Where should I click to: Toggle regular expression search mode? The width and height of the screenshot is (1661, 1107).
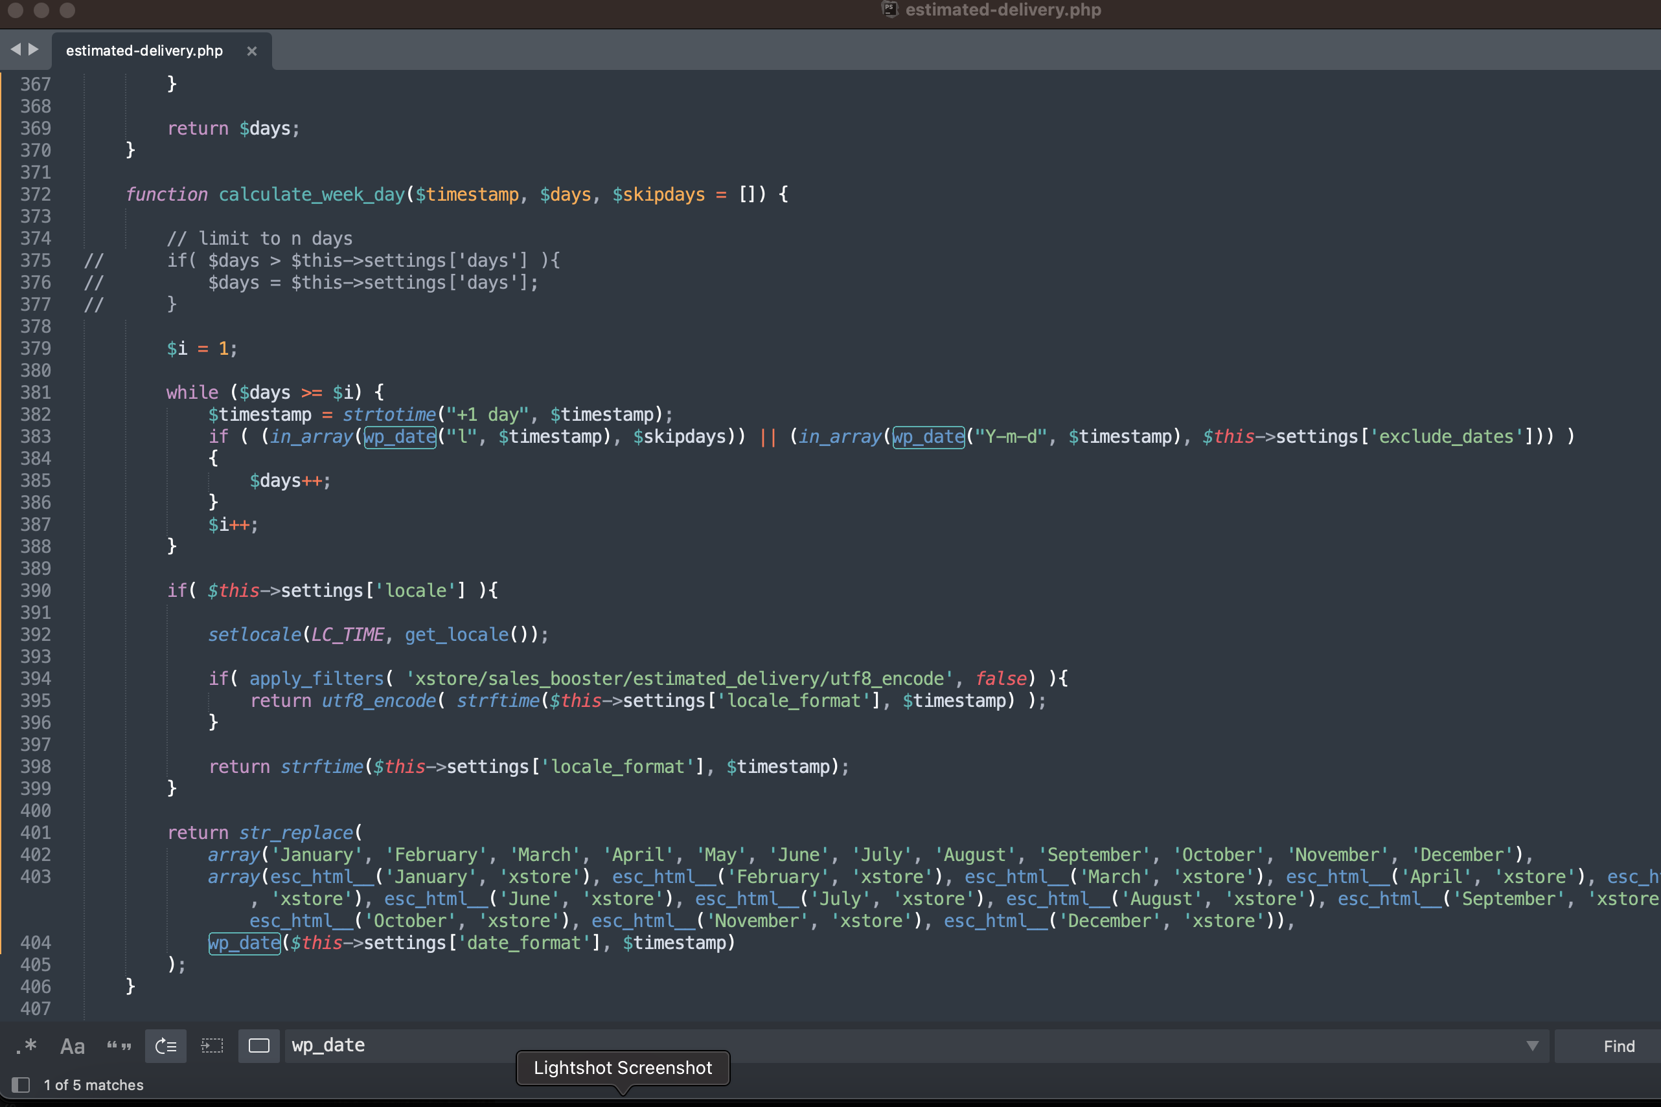26,1045
